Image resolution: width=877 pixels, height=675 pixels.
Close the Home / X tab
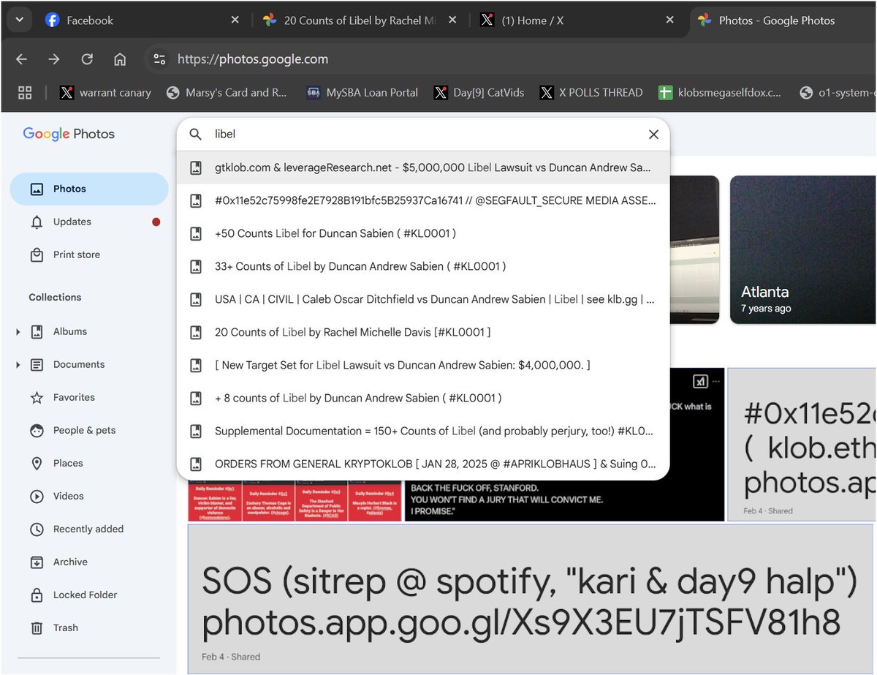(x=669, y=20)
